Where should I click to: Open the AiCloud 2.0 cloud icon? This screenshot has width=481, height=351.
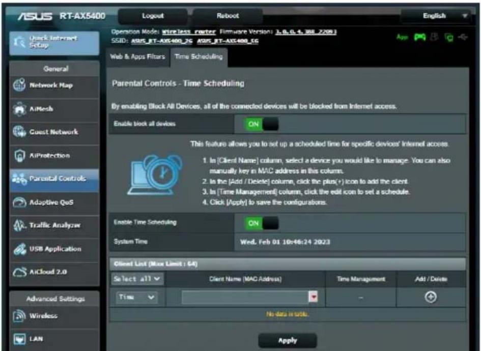[19, 272]
